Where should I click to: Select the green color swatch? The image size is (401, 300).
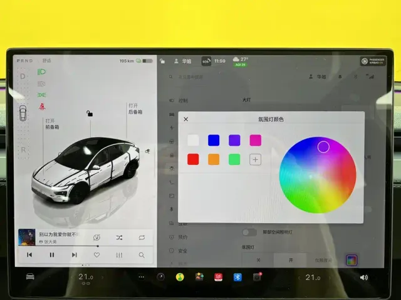click(x=234, y=159)
